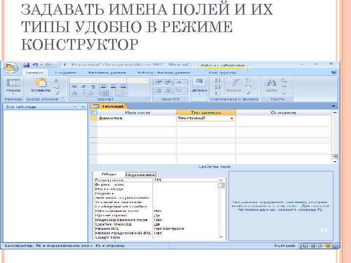351x263 pixels.
Task: Click the Undo arrow icon
Action: (35, 65)
